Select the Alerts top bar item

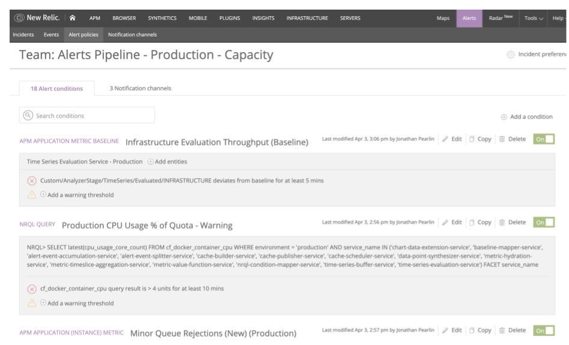point(469,18)
